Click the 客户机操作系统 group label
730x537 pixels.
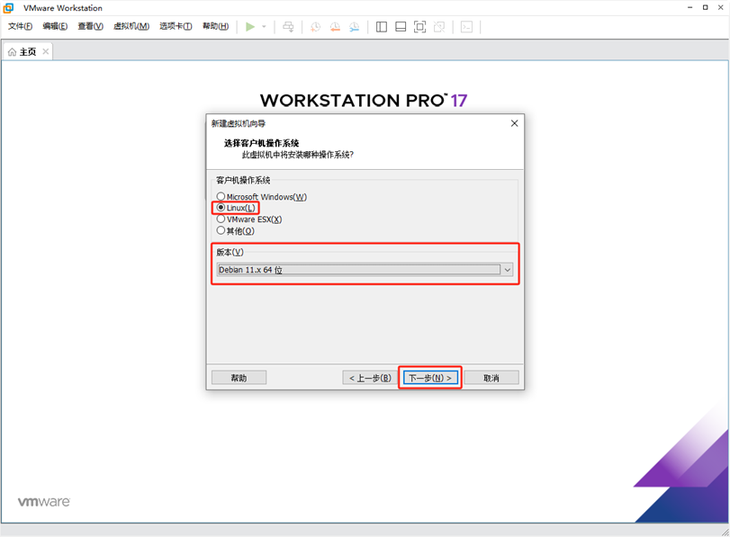pyautogui.click(x=243, y=180)
